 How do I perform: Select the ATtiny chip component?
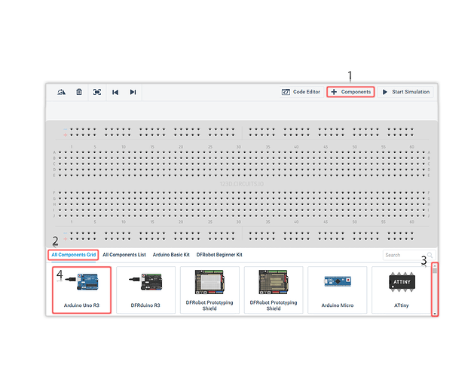tap(399, 290)
